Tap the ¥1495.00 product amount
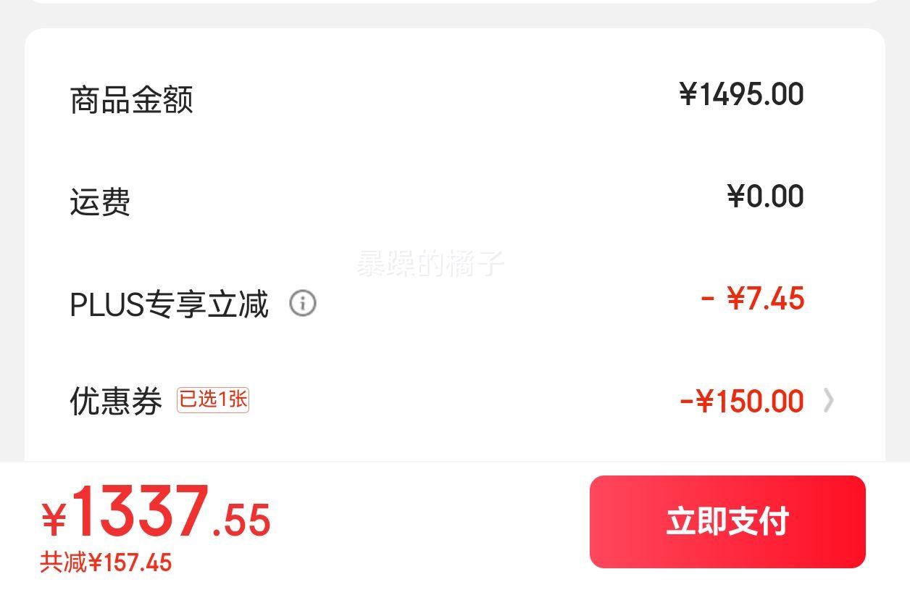The image size is (910, 598). [x=741, y=94]
